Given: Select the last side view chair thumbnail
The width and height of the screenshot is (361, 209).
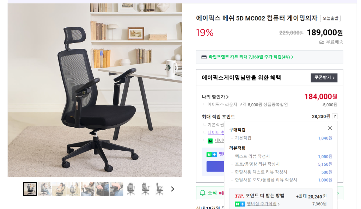Looking at the screenshot, I should tap(159, 189).
